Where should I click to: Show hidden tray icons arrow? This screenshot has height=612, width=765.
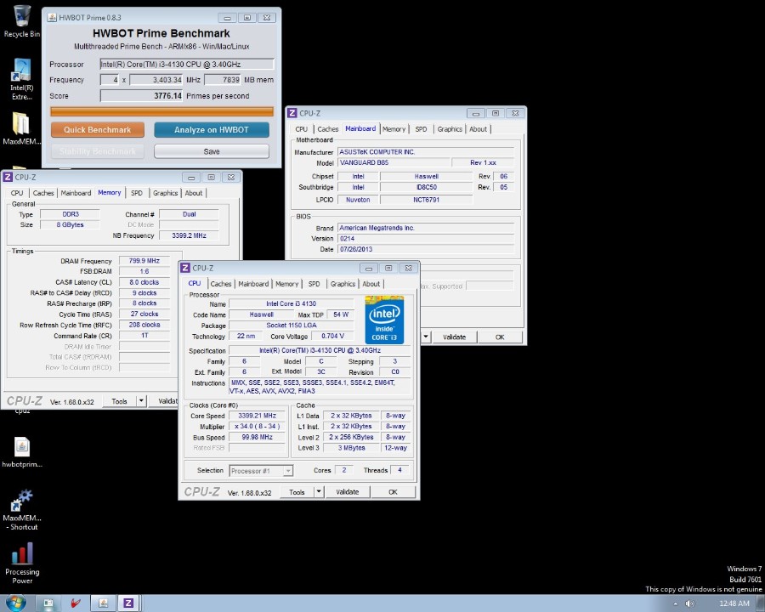tap(675, 603)
